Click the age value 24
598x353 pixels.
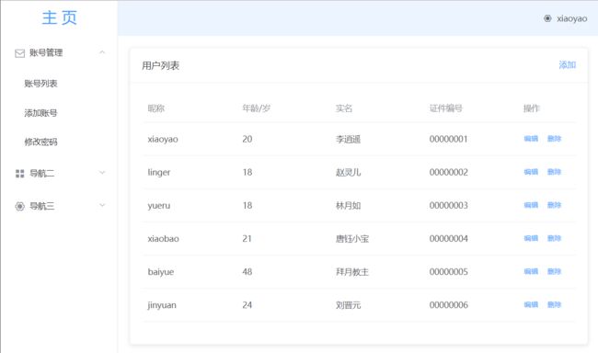tap(247, 304)
